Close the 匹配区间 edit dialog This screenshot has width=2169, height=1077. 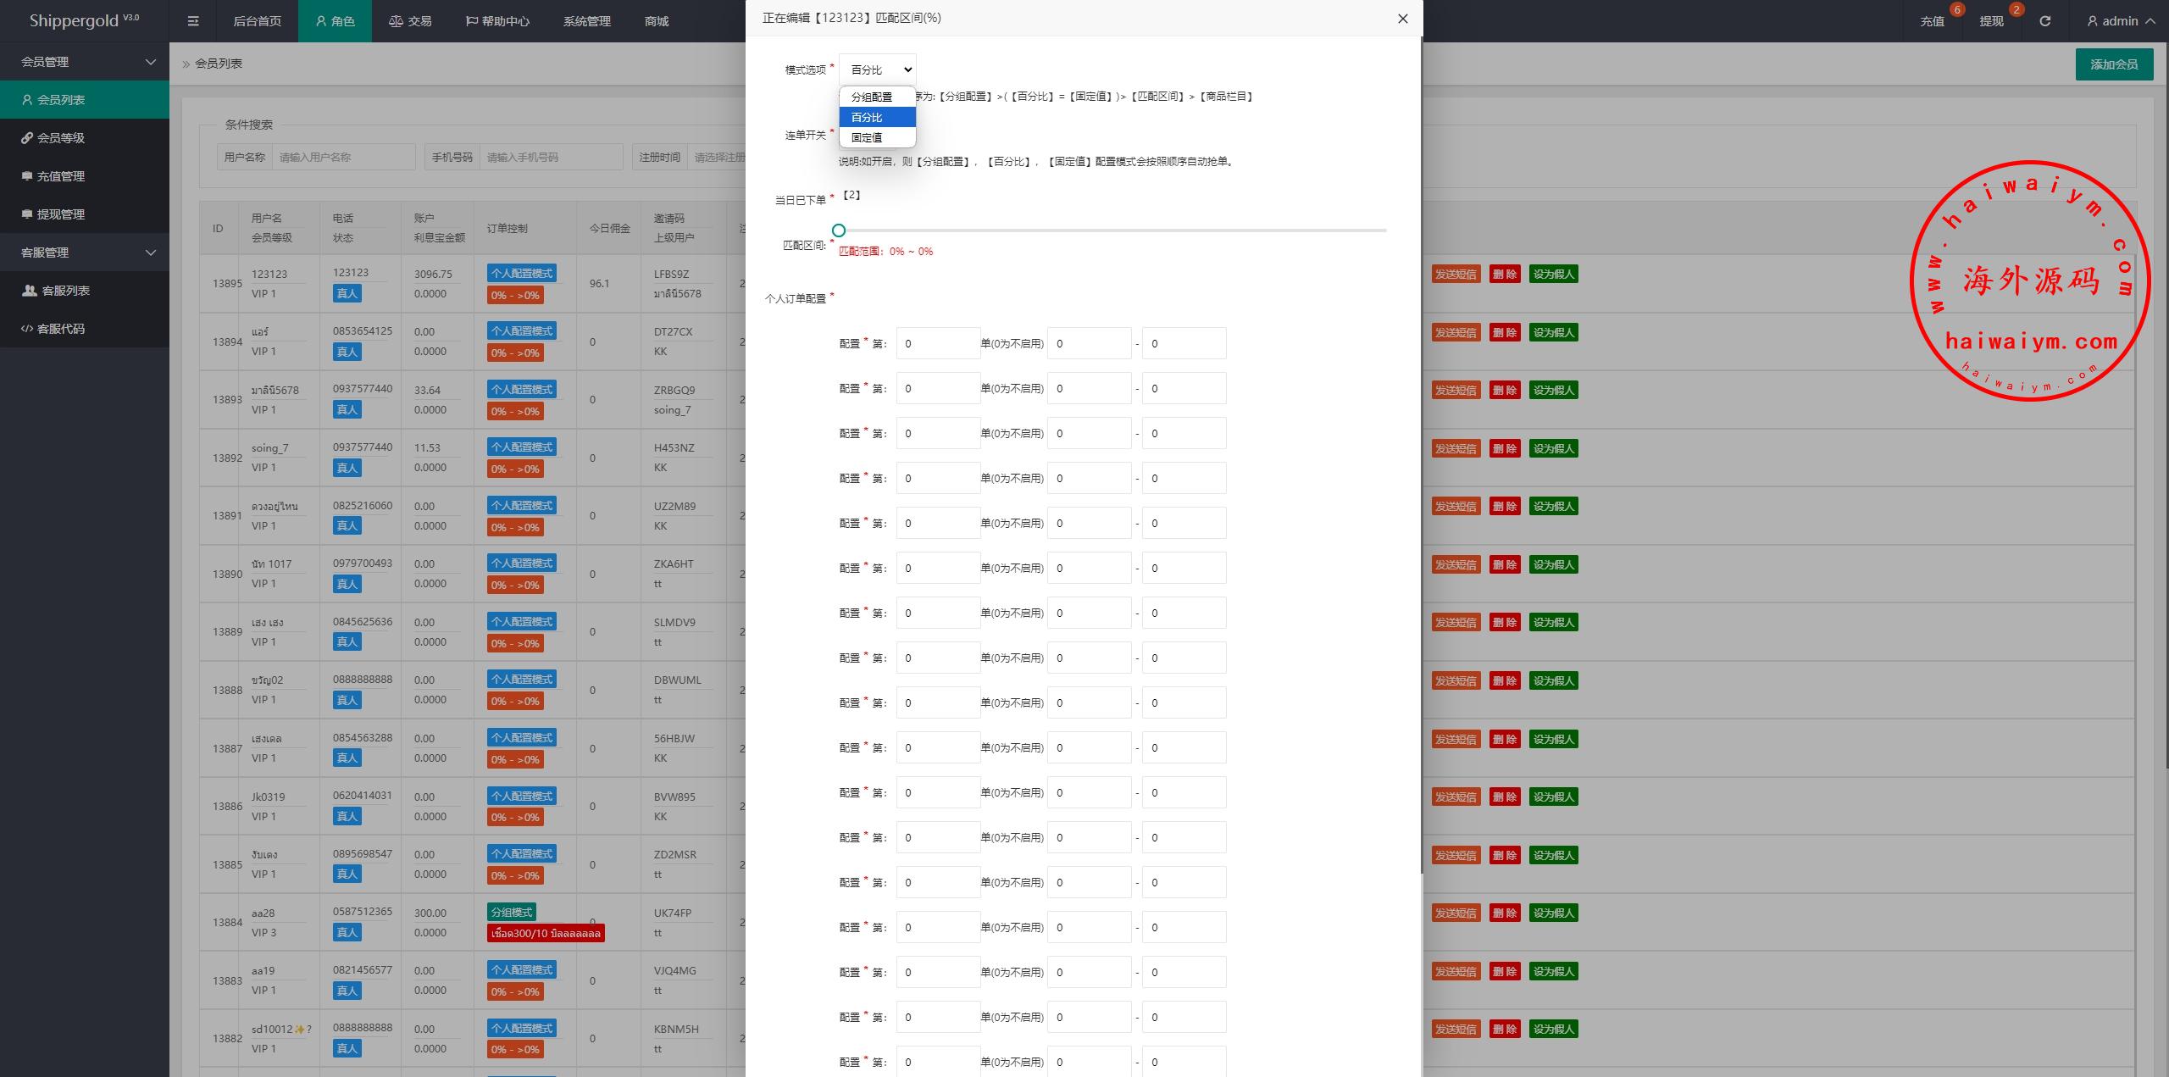[1402, 19]
